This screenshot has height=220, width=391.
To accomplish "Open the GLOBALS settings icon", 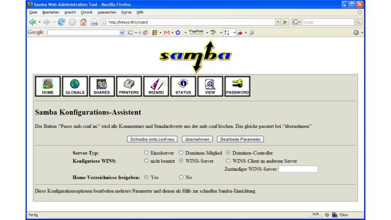I will (x=75, y=86).
